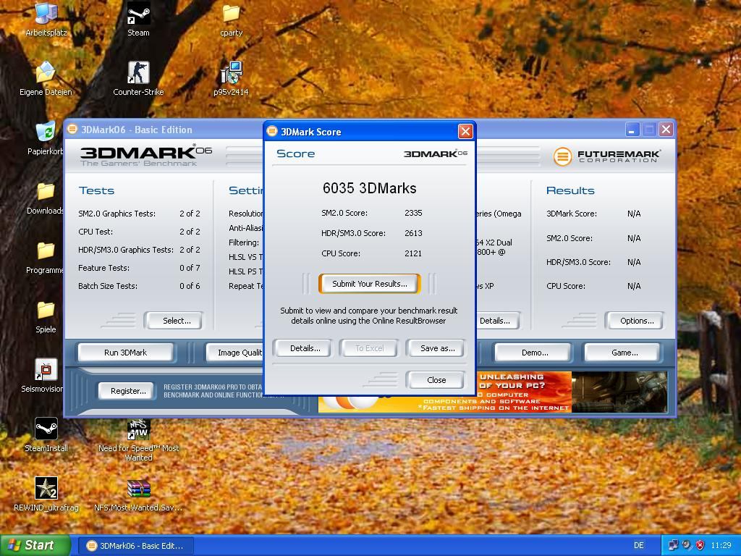Click the Register button
Viewport: 741px width, 556px height.
[128, 391]
